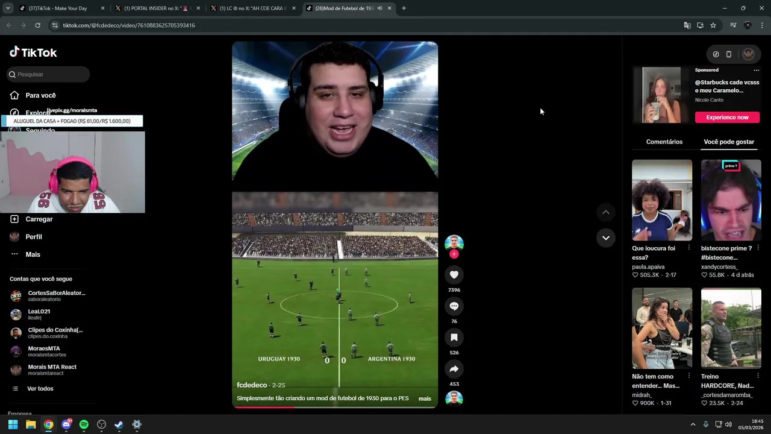
Task: Click the browser address bar URL
Action: click(128, 25)
